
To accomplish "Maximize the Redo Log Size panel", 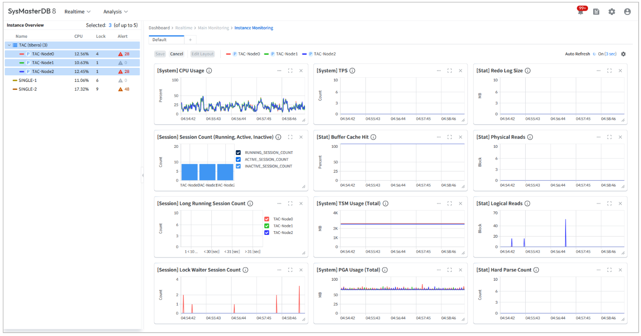I will pyautogui.click(x=609, y=71).
